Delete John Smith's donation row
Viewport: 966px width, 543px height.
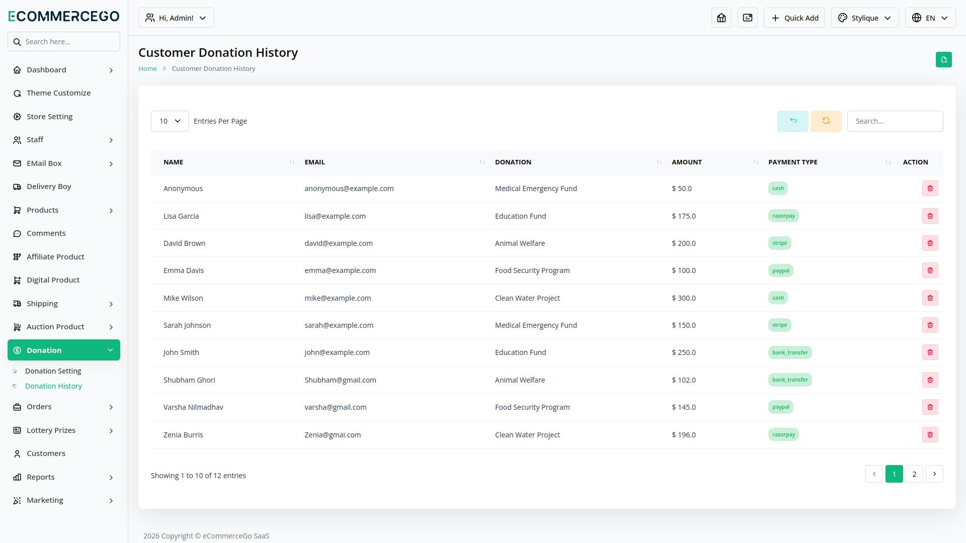pyautogui.click(x=930, y=352)
